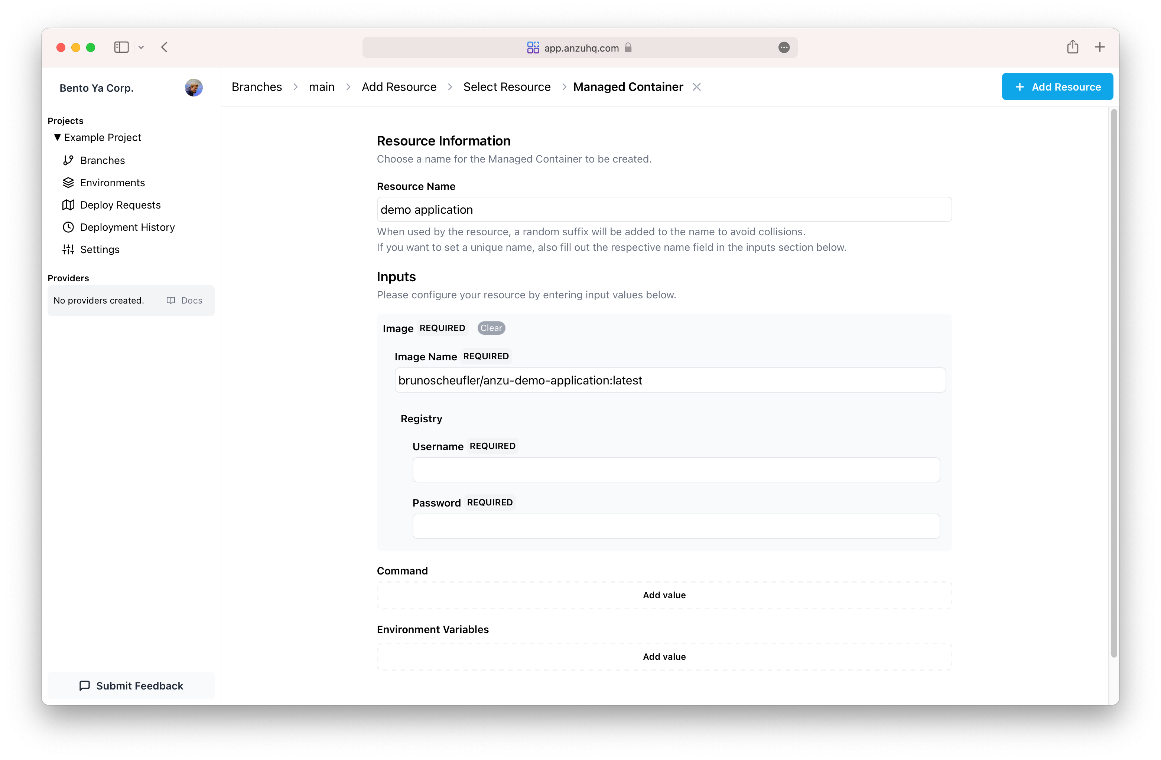This screenshot has width=1161, height=760.
Task: Collapse the Example Project tree triangle
Action: [57, 137]
